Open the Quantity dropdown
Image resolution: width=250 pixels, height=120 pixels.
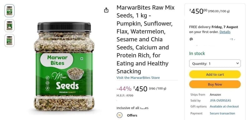(x=215, y=64)
